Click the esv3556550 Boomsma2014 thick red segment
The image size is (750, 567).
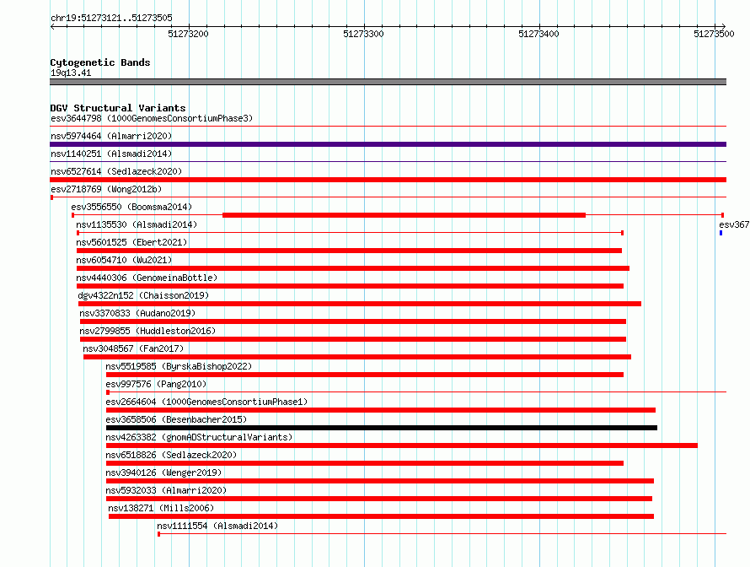pyautogui.click(x=404, y=215)
